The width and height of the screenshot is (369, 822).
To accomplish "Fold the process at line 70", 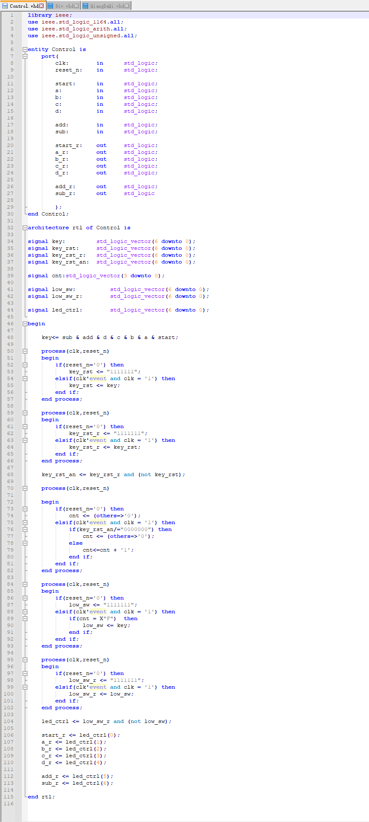I will click(25, 488).
